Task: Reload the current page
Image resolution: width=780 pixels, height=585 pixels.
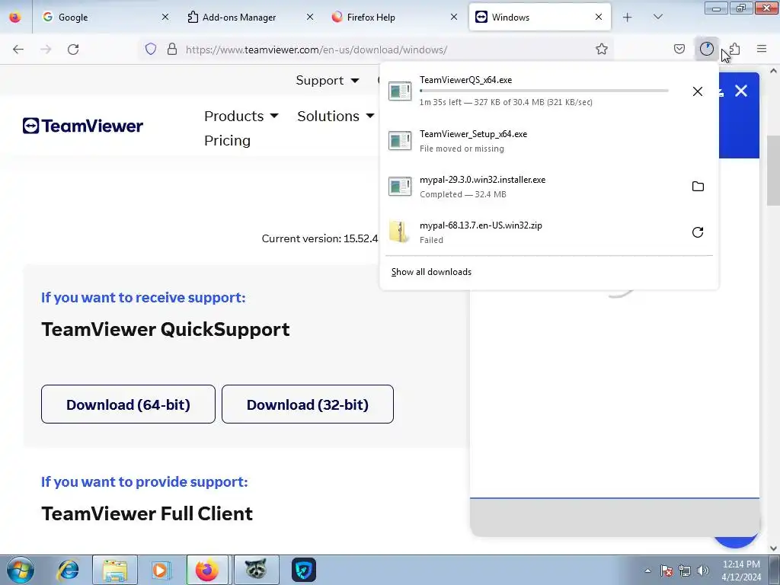Action: pos(73,50)
